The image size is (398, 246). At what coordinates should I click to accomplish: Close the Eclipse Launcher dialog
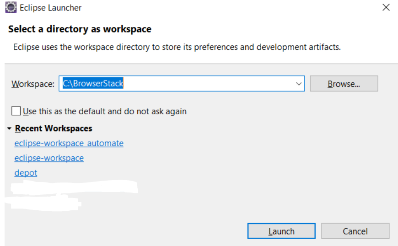pyautogui.click(x=386, y=7)
